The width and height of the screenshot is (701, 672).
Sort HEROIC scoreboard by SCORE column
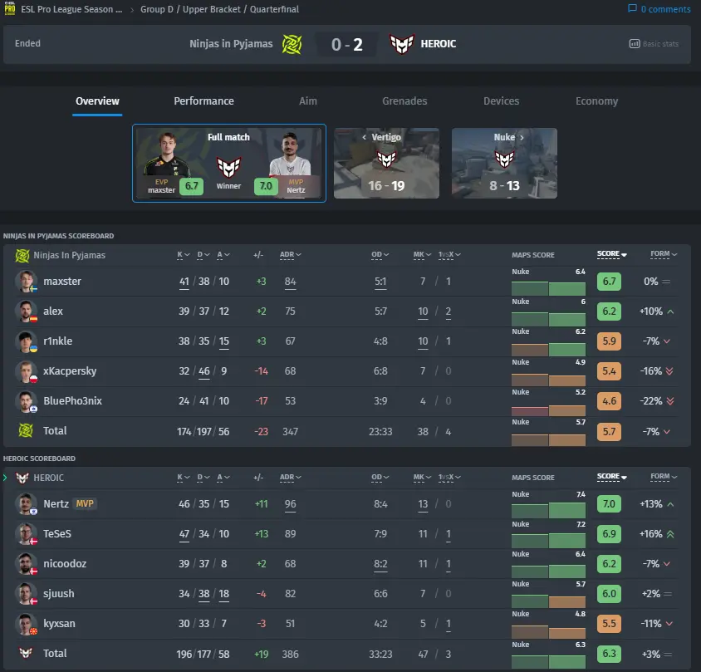tap(612, 476)
